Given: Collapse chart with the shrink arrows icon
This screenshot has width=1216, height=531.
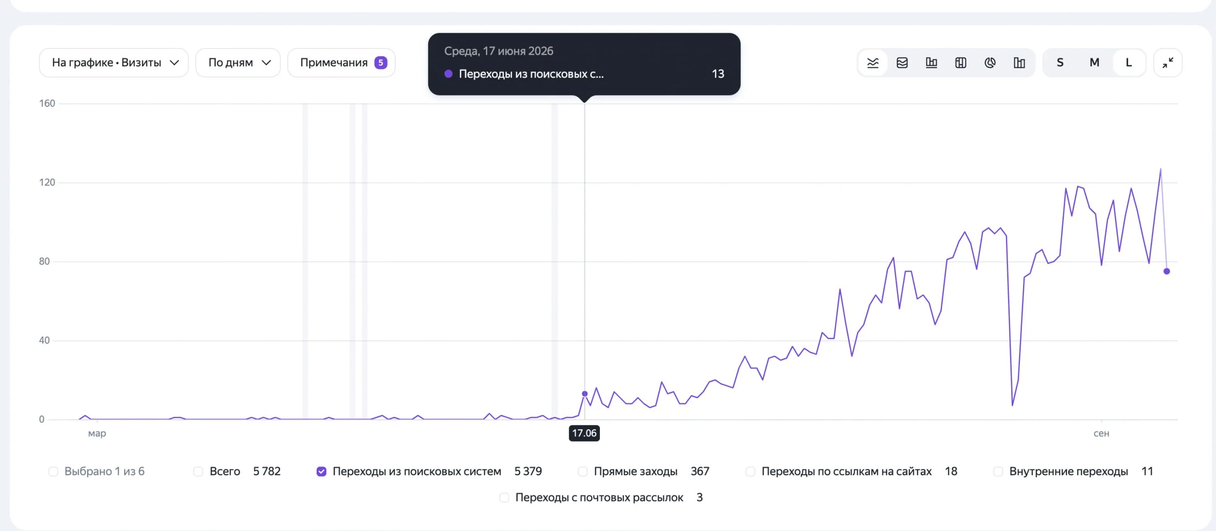Looking at the screenshot, I should [1168, 63].
